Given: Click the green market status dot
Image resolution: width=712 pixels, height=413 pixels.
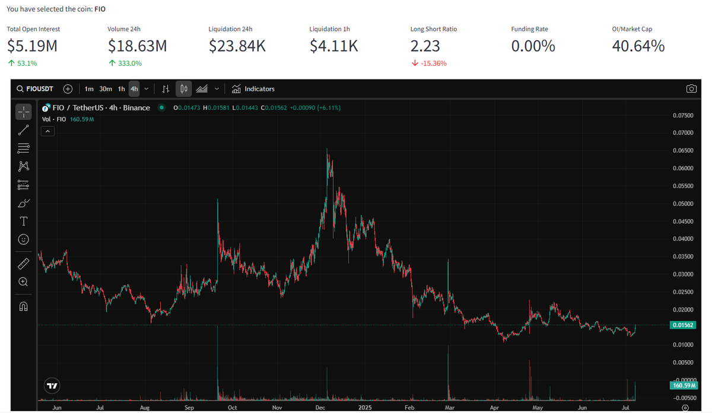Looking at the screenshot, I should point(162,108).
